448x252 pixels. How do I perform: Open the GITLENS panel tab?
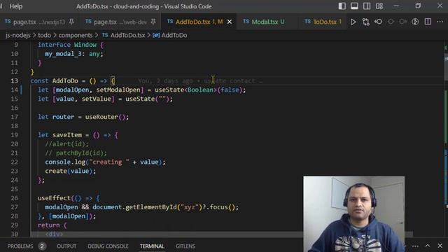(x=185, y=246)
